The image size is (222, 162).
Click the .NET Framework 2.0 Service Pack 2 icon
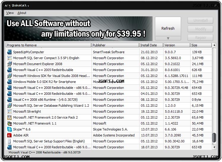tap(9, 117)
